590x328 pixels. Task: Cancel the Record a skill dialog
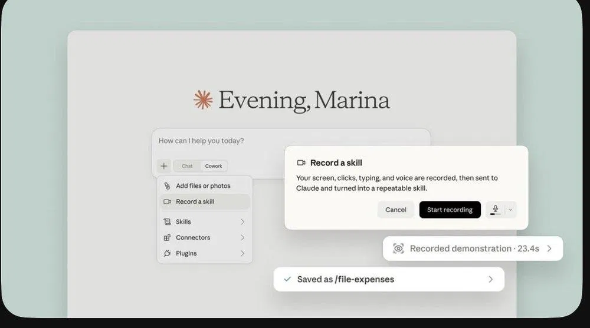point(395,210)
